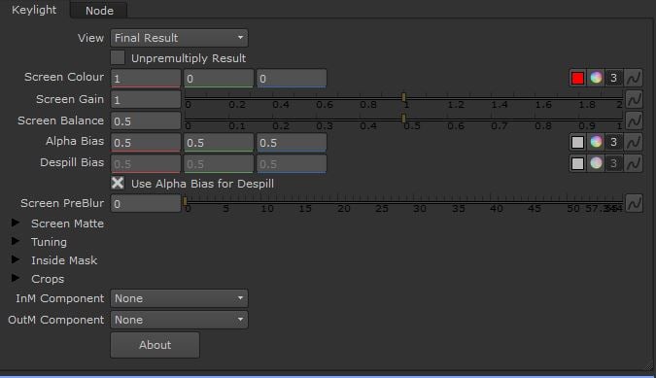Image resolution: width=656 pixels, height=378 pixels.
Task: Open the Screen Colour color wheel picker
Action: tap(596, 78)
